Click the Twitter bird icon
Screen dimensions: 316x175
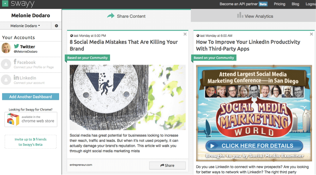point(17,46)
